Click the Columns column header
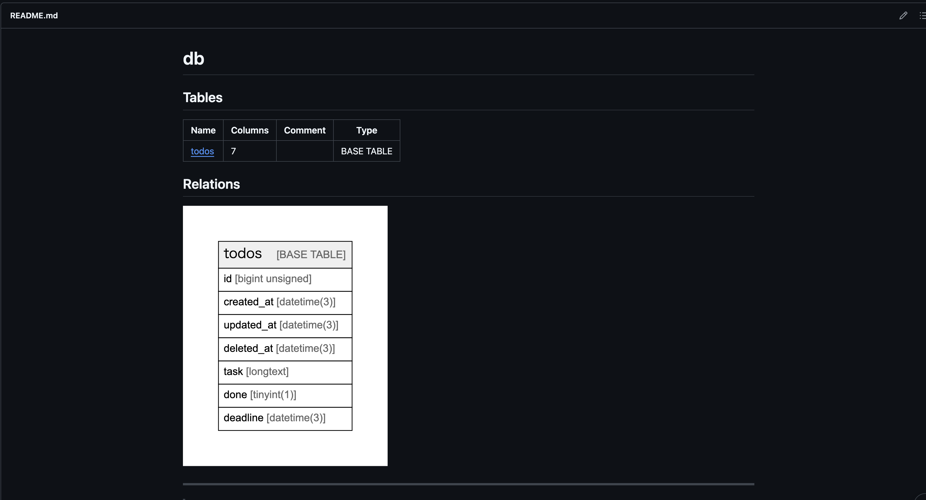The width and height of the screenshot is (926, 500). tap(250, 130)
